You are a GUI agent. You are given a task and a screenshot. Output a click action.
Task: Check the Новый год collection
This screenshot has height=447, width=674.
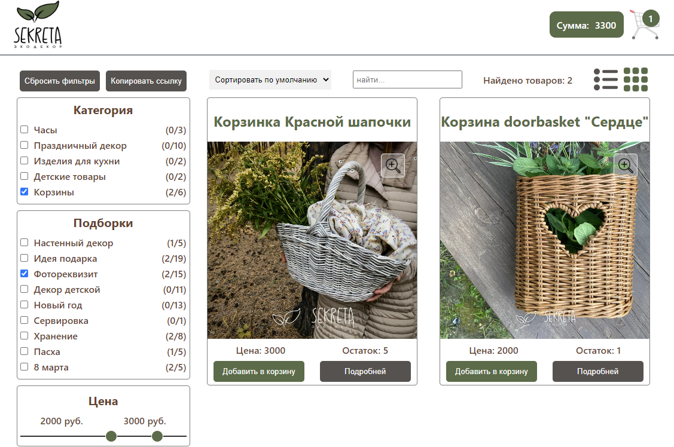(x=25, y=304)
